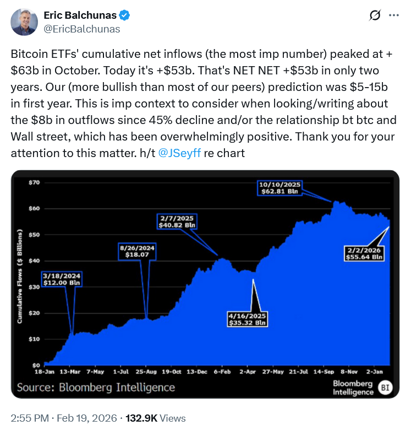Click the 2/2/2026 $55.64 Bln chart label
411x431 pixels.
pos(363,252)
